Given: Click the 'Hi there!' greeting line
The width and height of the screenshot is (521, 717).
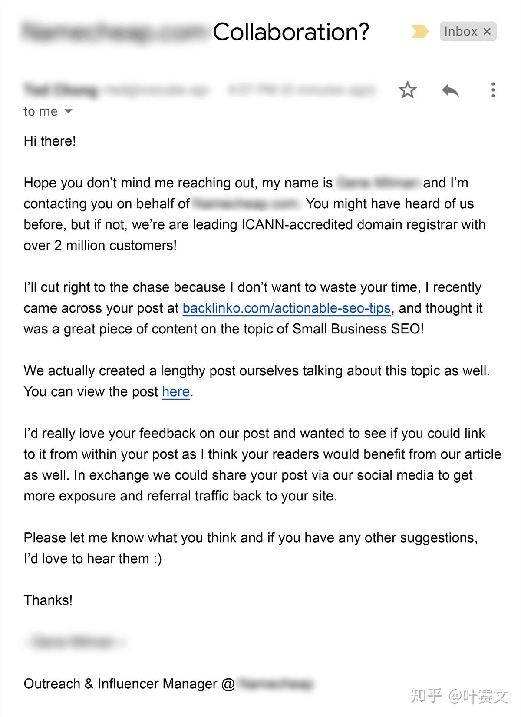Looking at the screenshot, I should [x=50, y=141].
